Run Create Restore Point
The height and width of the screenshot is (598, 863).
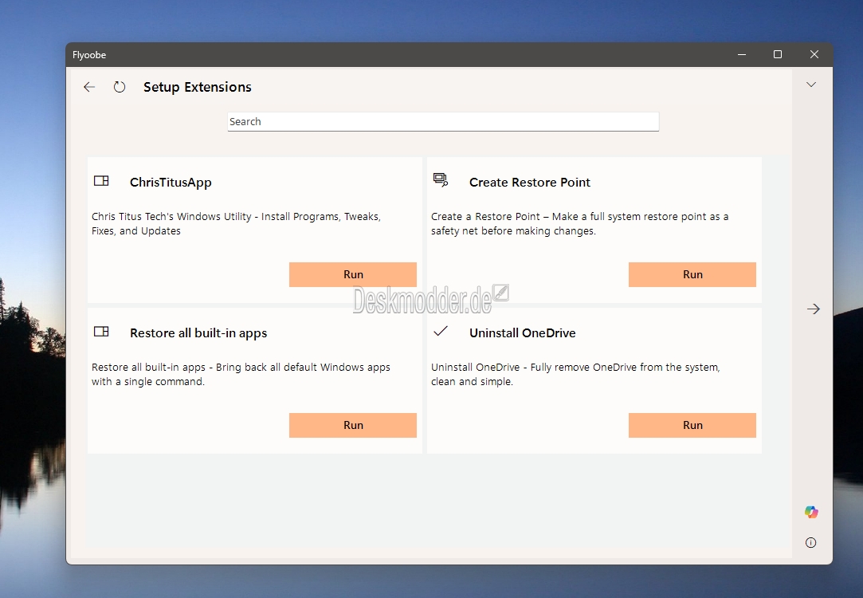tap(692, 274)
